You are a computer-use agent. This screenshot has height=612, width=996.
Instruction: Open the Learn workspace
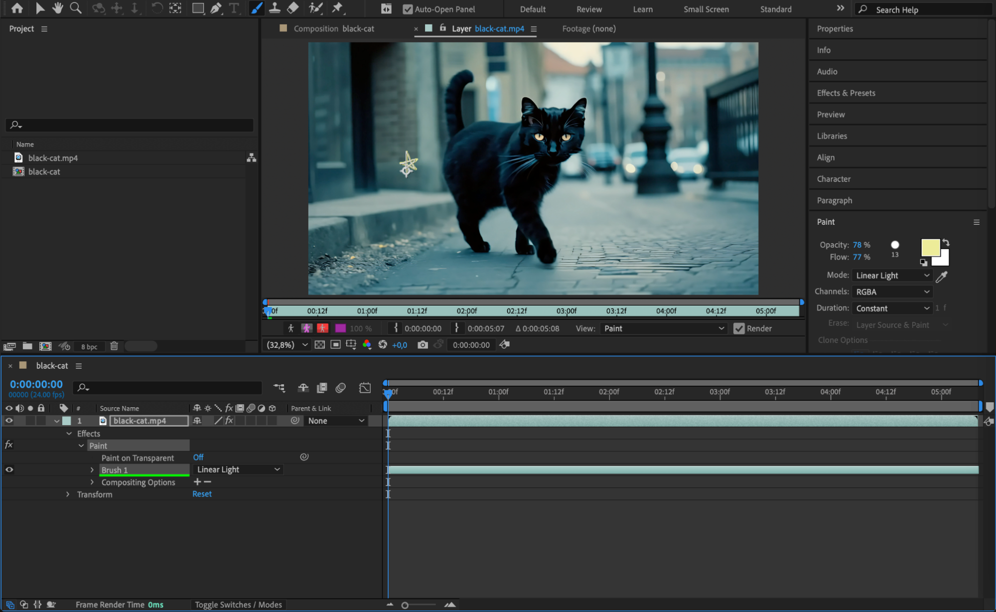tap(643, 9)
